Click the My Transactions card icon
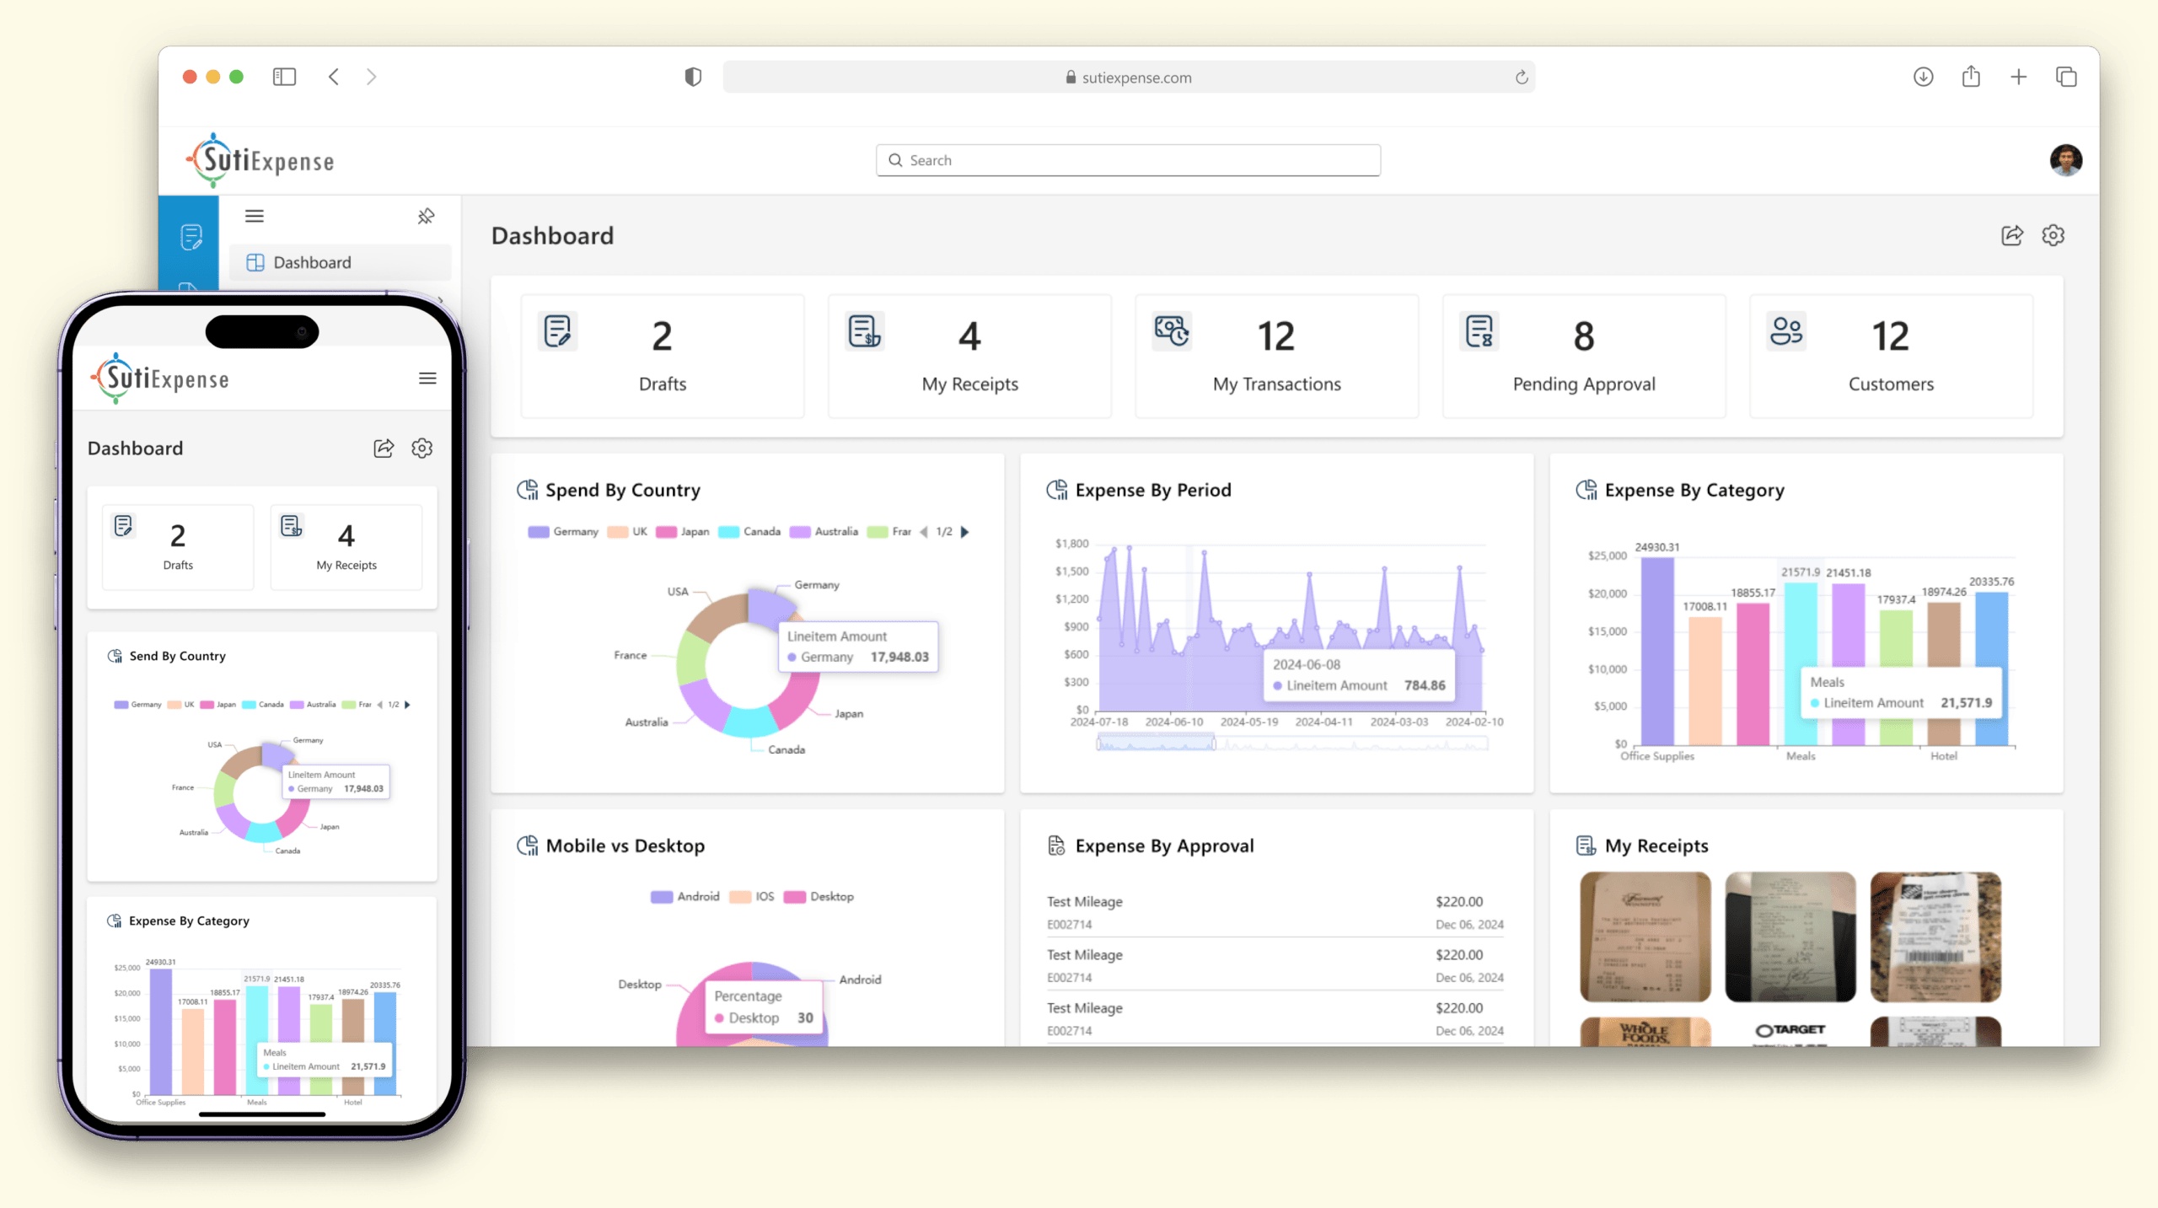 (1172, 331)
